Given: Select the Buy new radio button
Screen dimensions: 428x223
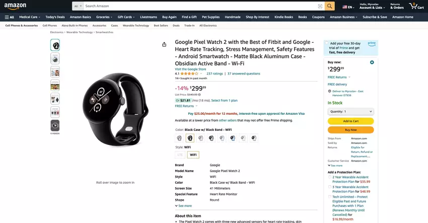Looking at the screenshot, I should coord(372,62).
